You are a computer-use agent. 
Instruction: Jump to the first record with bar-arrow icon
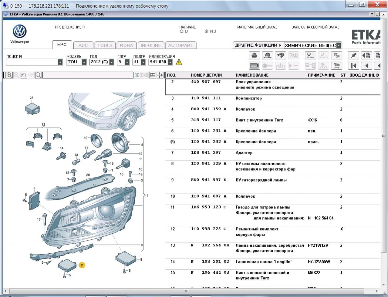(x=353, y=66)
